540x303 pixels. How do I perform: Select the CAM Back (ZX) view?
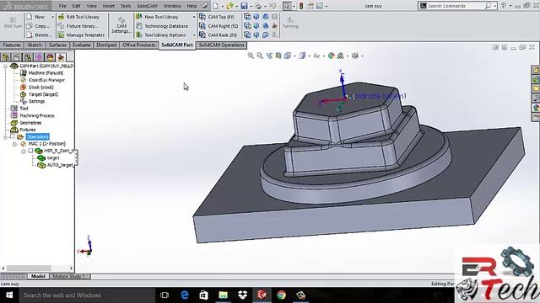tap(219, 35)
